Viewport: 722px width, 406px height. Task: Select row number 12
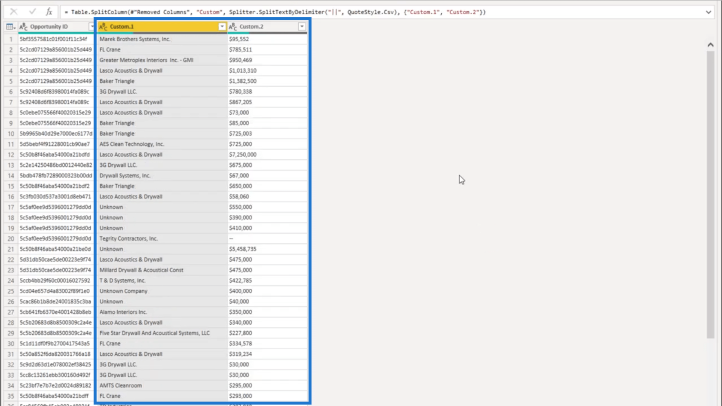point(11,155)
